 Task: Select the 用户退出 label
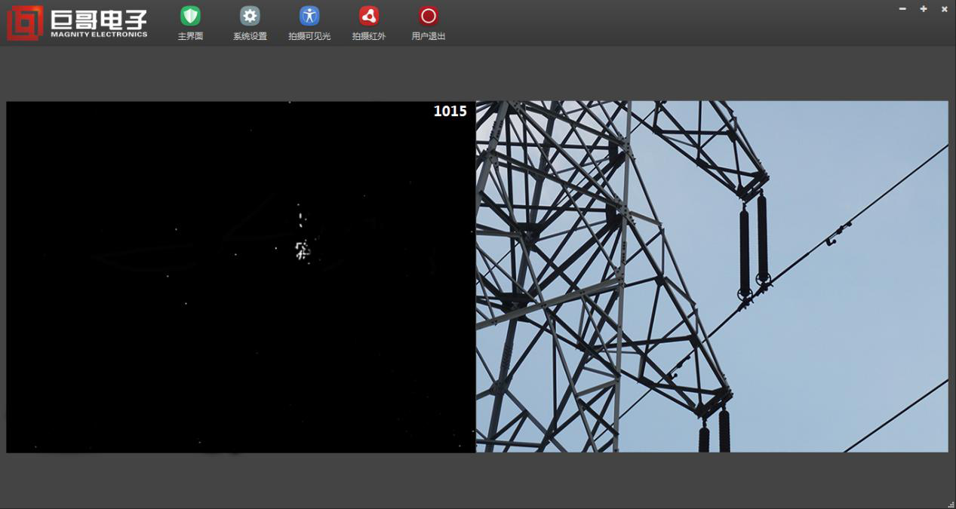click(x=429, y=36)
